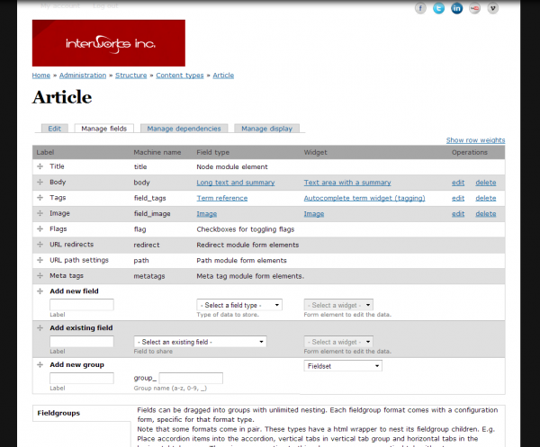This screenshot has height=447, width=540.
Task: Select the 'field_tags' machine name text
Action: click(149, 198)
